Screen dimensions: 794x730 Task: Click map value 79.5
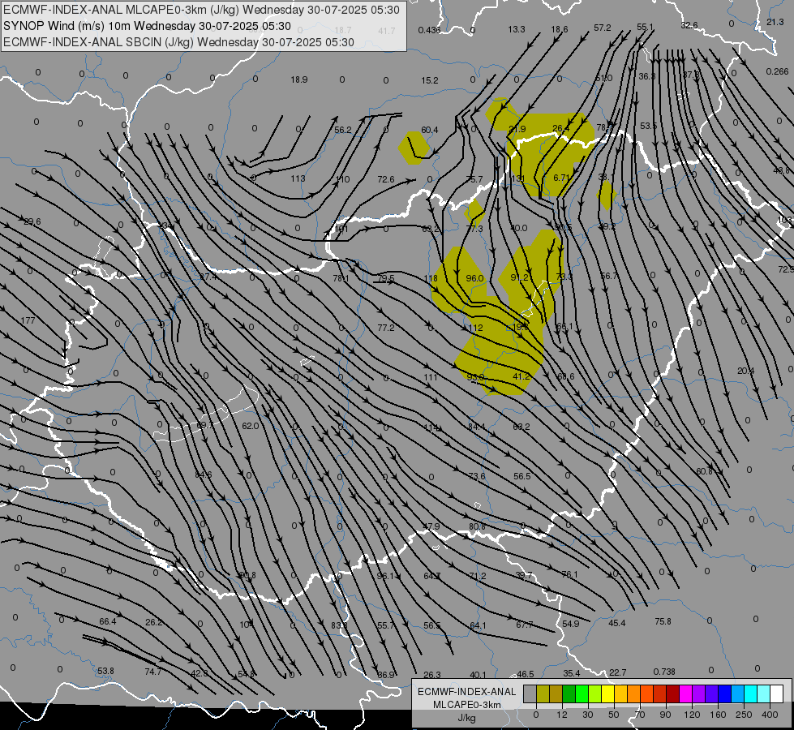click(x=386, y=278)
